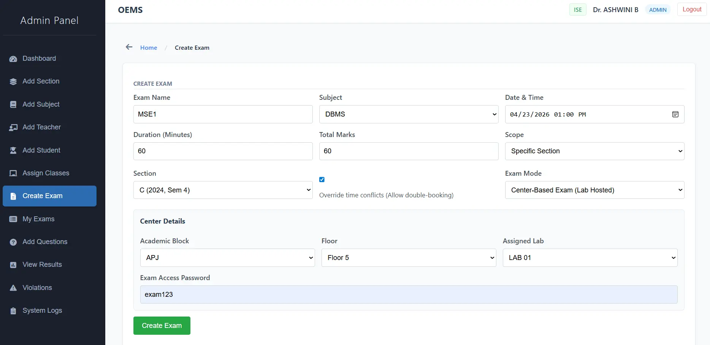Viewport: 710px width, 345px height.
Task: Click the Dr. ASHWINI B username
Action: 616,10
